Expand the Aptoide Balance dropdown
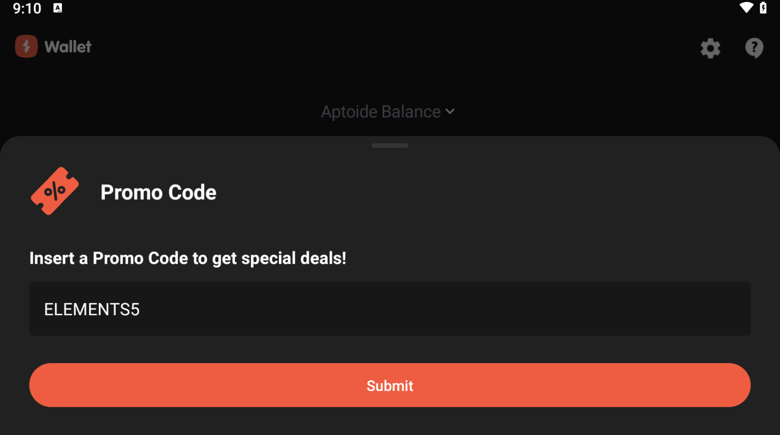 (x=381, y=112)
